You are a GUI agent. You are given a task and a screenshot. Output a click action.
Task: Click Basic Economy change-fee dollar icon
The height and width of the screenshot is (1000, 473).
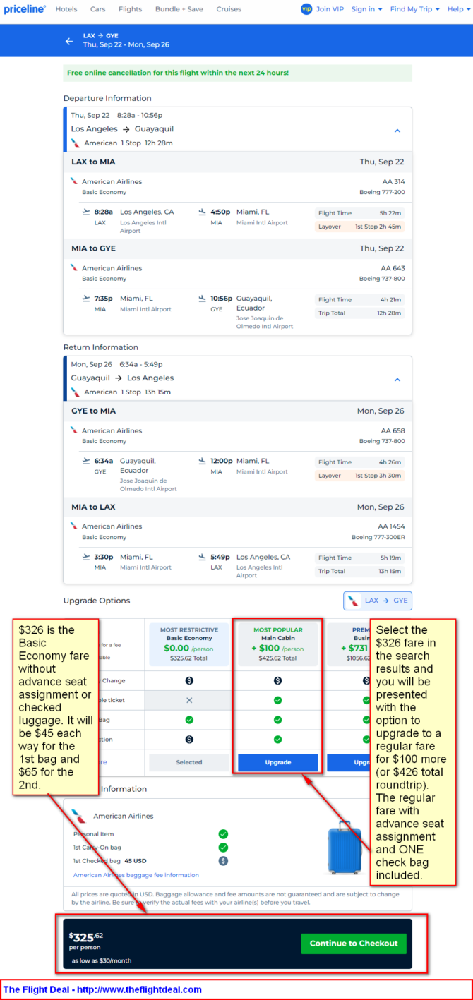188,680
